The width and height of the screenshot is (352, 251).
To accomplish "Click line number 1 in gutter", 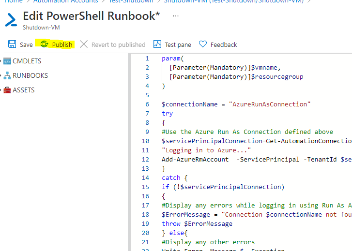I will click(x=147, y=59).
